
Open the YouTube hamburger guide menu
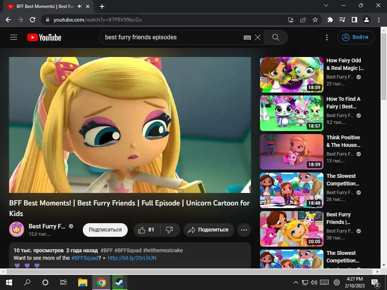click(x=14, y=37)
